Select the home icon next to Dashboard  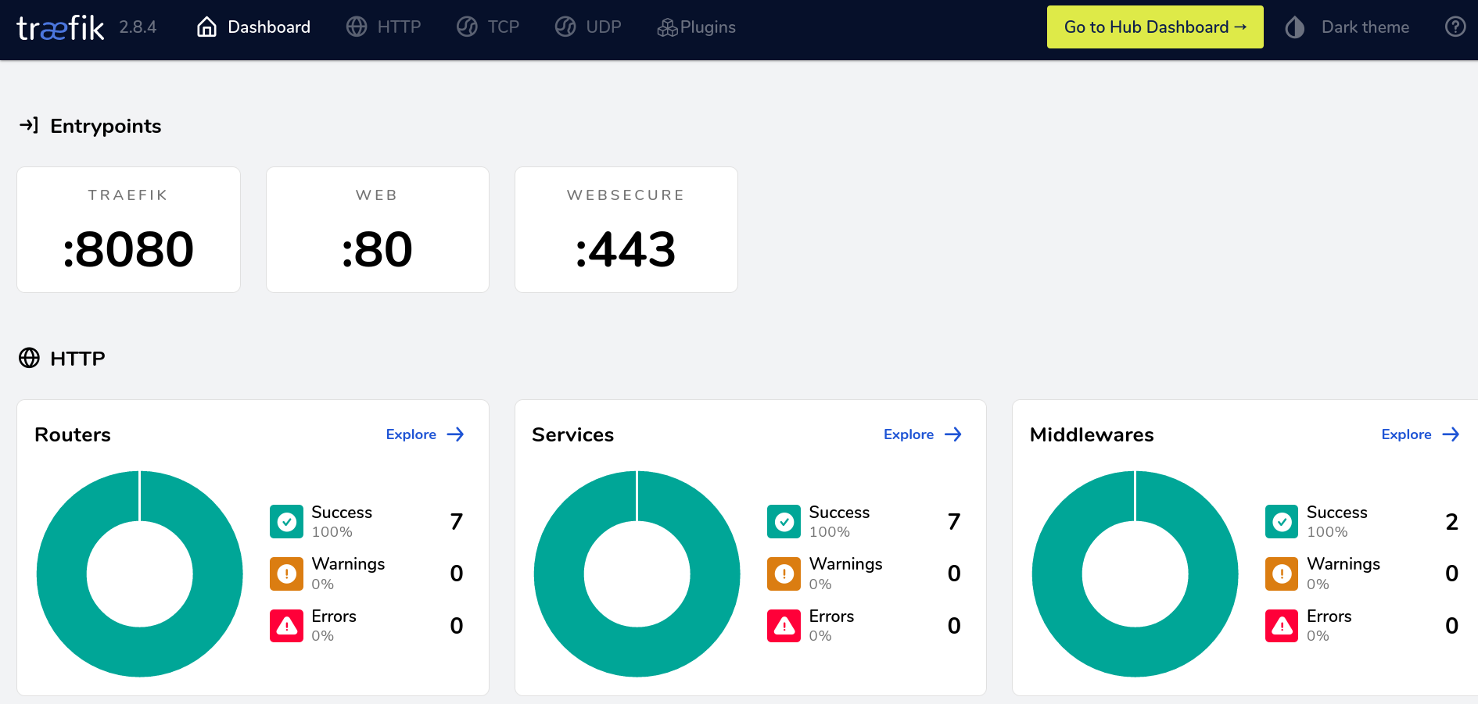[x=206, y=26]
